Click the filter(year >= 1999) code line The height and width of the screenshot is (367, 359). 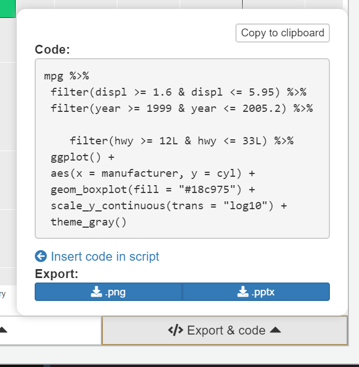[181, 108]
